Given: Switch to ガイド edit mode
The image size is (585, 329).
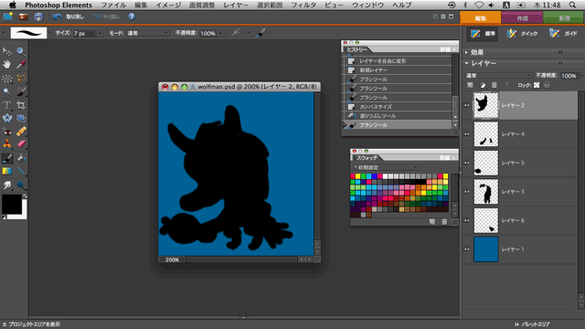Looking at the screenshot, I should [563, 34].
